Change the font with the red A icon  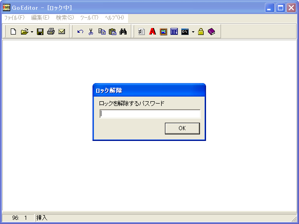click(x=152, y=31)
